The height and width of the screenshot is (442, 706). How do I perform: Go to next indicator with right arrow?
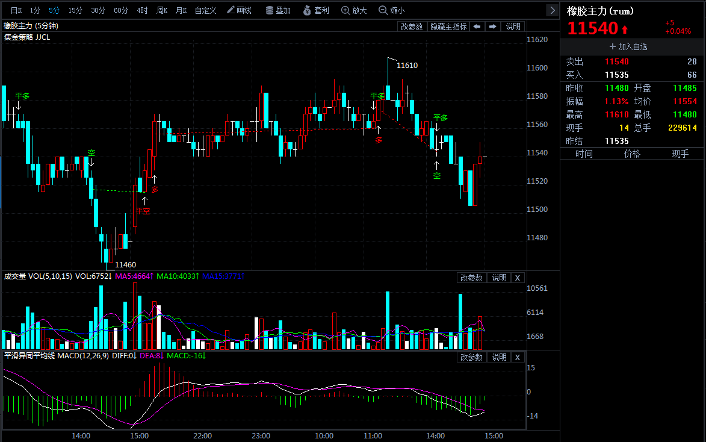point(492,26)
